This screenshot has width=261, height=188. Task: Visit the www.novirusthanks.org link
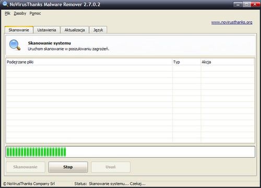tap(232, 22)
